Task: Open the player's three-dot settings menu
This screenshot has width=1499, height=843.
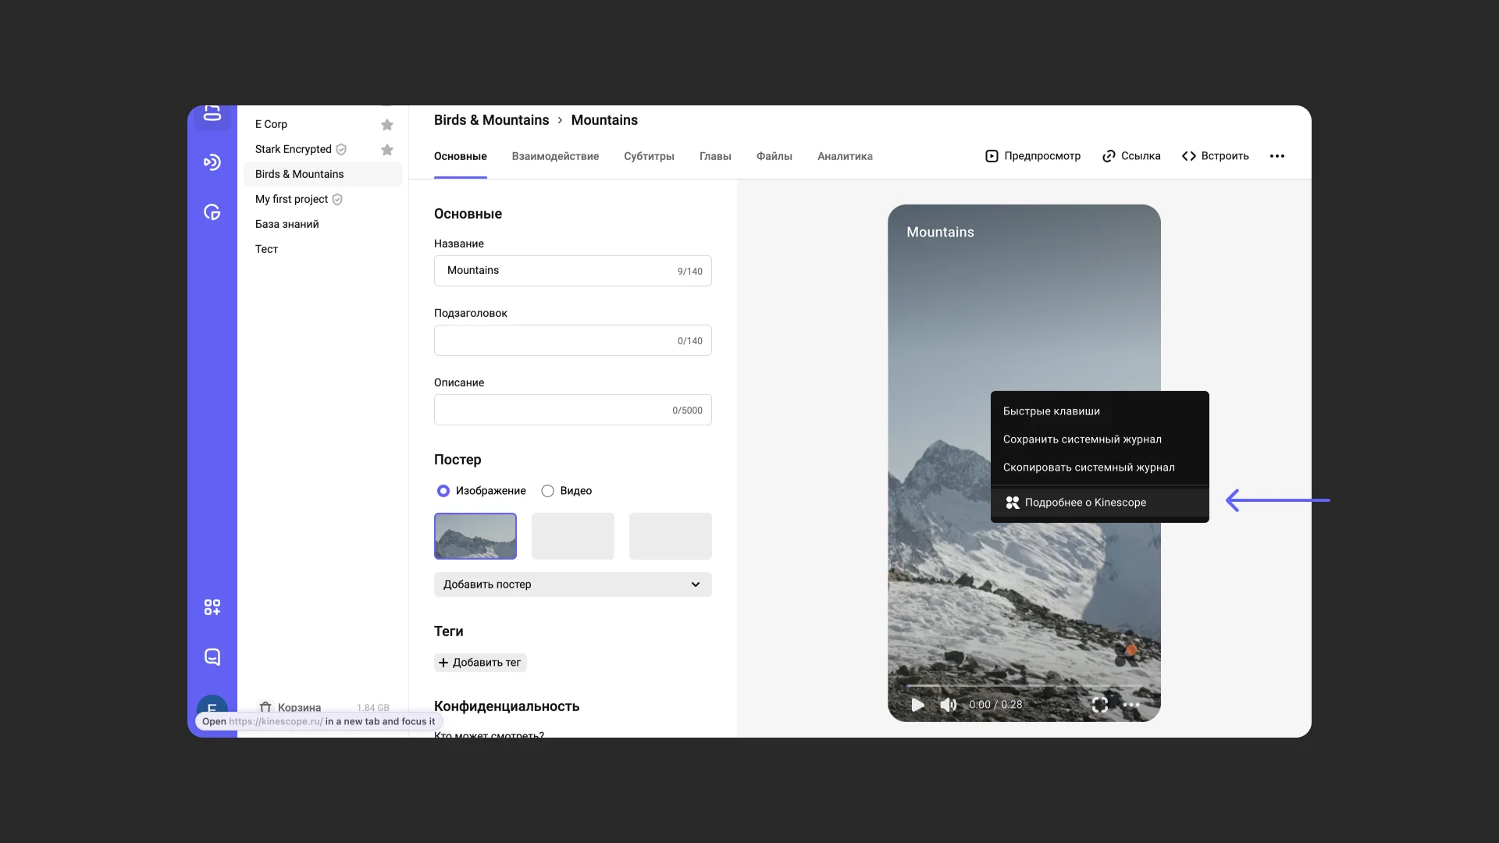Action: point(1131,705)
